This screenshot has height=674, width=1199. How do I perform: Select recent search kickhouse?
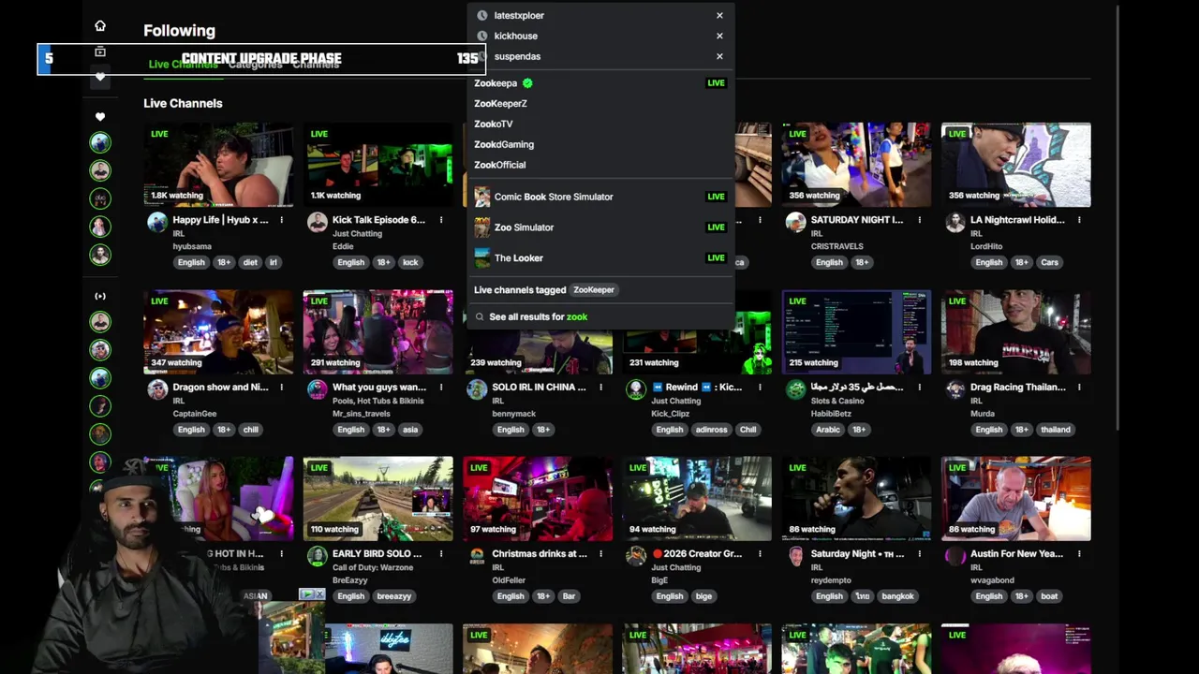[x=515, y=36]
